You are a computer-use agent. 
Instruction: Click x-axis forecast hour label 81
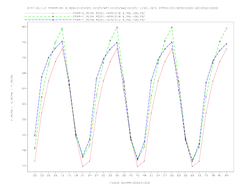tap(220, 175)
